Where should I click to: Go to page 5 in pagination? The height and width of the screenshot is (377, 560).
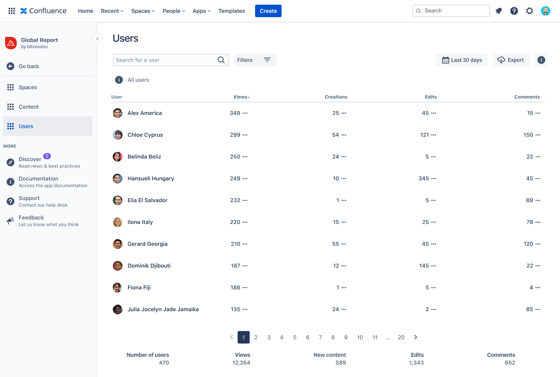[x=295, y=337]
